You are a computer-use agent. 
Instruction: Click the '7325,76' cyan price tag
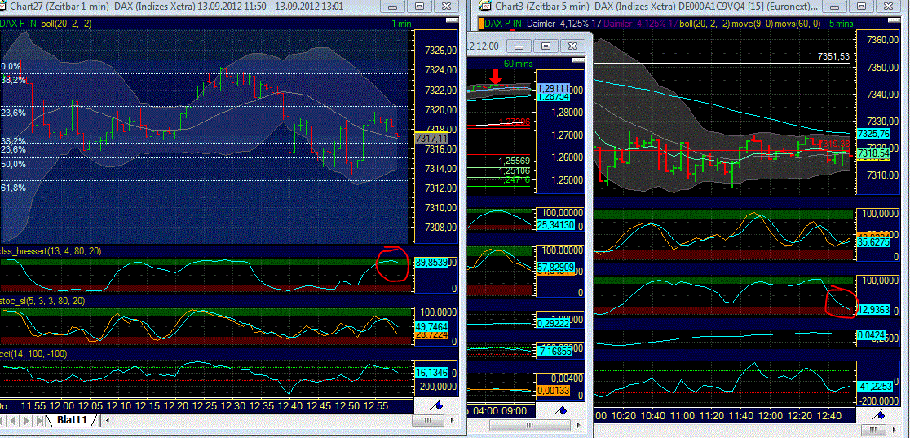point(874,134)
